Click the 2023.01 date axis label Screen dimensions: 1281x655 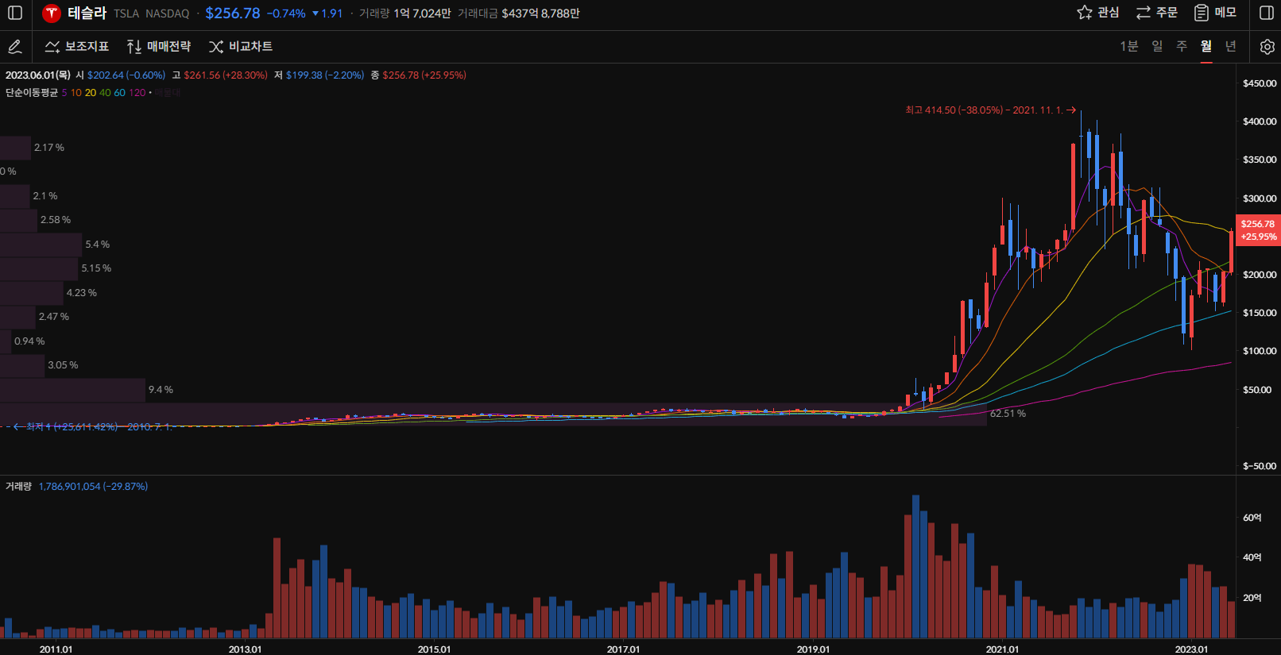pyautogui.click(x=1191, y=649)
